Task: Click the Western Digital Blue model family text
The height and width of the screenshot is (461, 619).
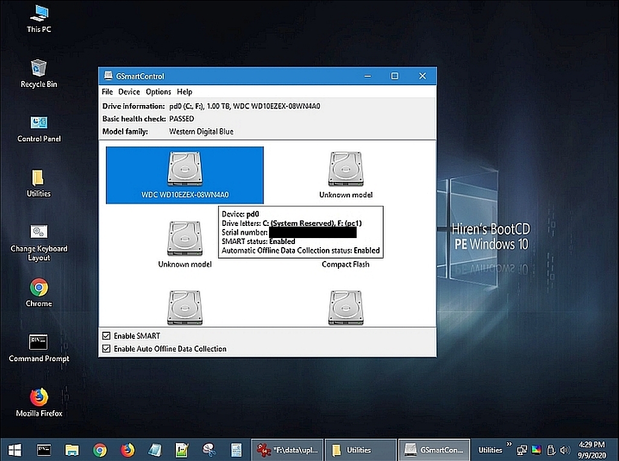Action: [201, 132]
